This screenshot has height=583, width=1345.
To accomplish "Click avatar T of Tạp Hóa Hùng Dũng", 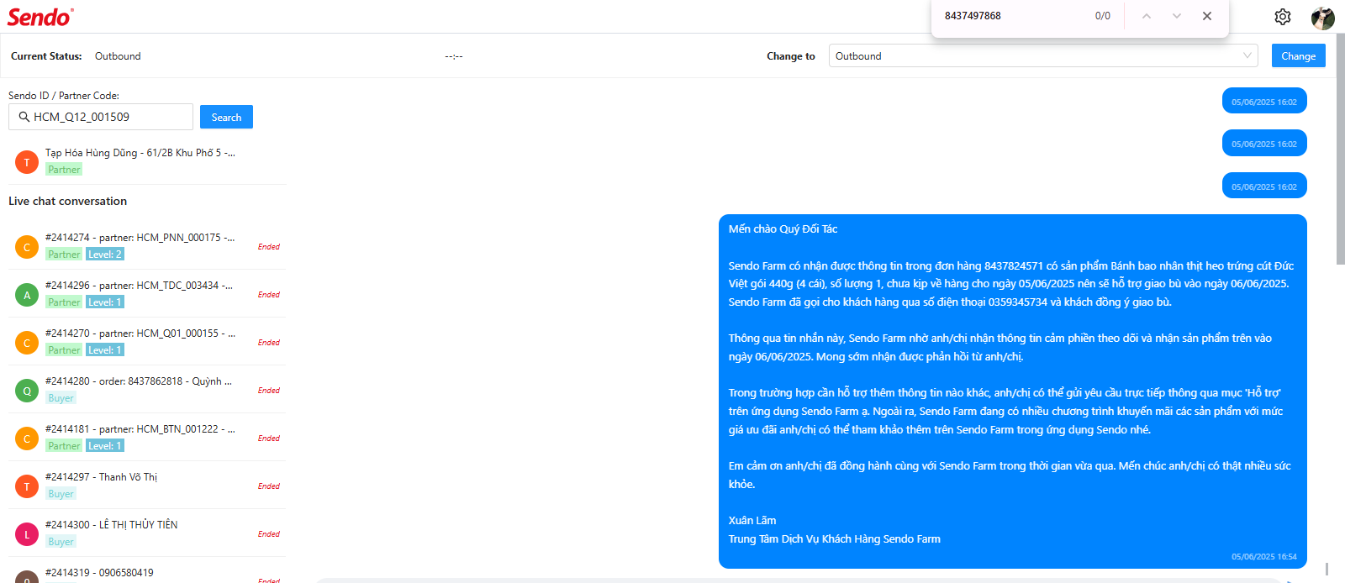I will (27, 162).
